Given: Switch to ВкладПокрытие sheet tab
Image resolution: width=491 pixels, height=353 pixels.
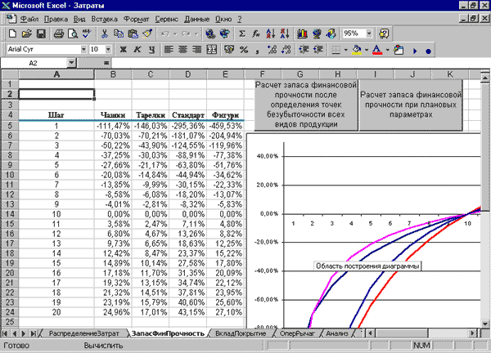Looking at the screenshot, I should pyautogui.click(x=241, y=333).
